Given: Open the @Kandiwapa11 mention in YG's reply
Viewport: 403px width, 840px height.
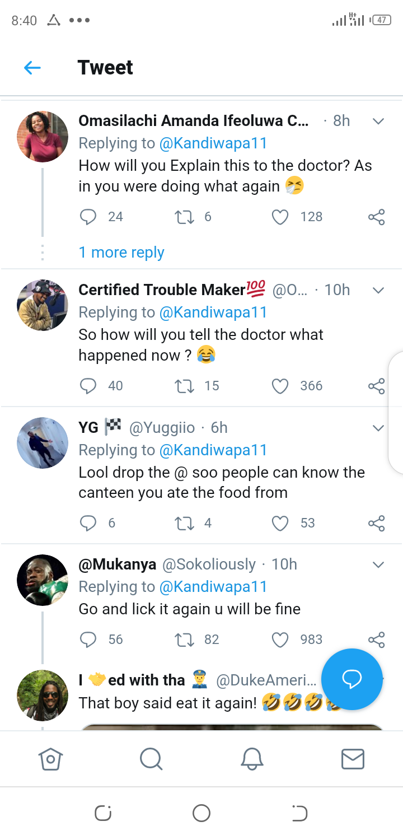Looking at the screenshot, I should [x=213, y=450].
